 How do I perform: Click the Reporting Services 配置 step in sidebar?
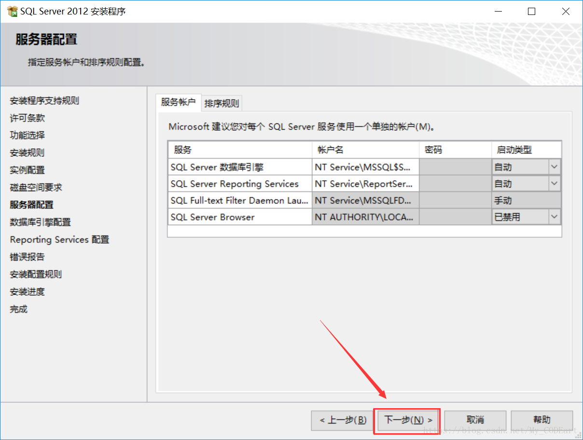(60, 240)
